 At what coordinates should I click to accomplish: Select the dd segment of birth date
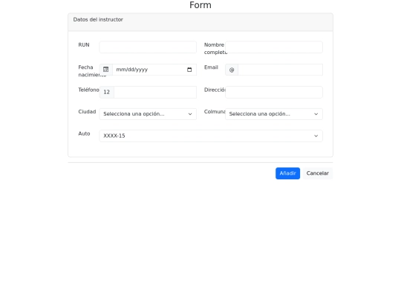pyautogui.click(x=128, y=70)
